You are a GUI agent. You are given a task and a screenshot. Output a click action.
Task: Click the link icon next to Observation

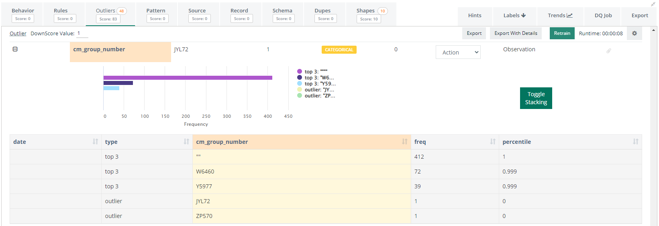[608, 51]
